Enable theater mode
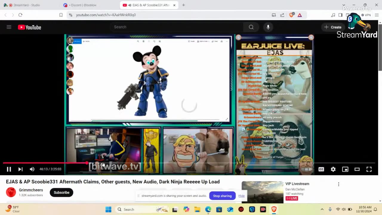The image size is (382, 215). tap(357, 169)
